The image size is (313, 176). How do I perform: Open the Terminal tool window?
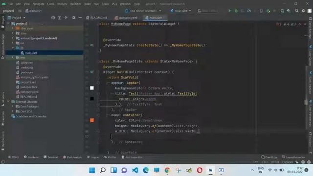pyautogui.click(x=51, y=157)
